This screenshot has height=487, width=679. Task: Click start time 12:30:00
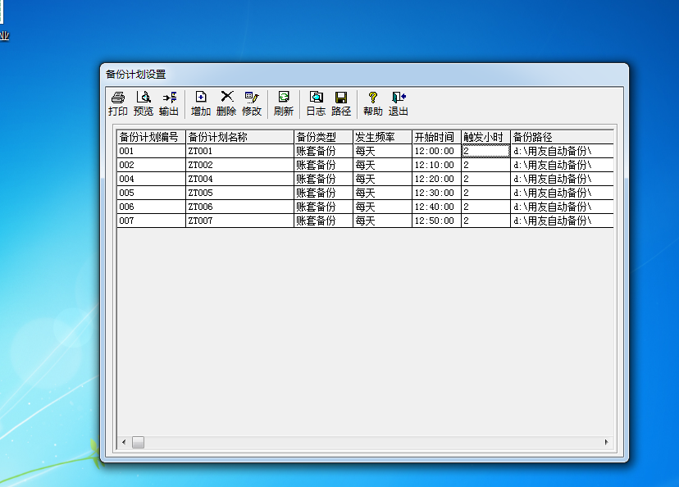click(x=436, y=193)
